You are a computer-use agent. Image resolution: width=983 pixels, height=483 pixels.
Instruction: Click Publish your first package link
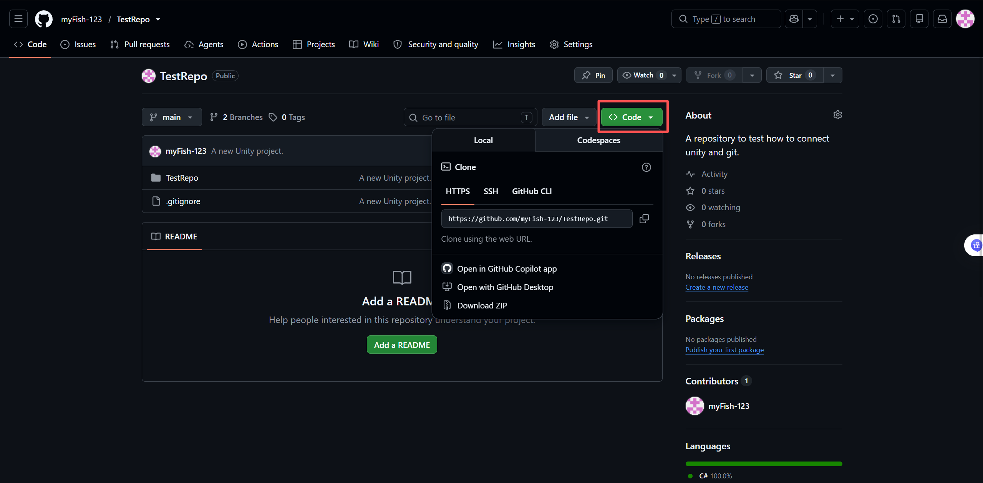coord(724,349)
